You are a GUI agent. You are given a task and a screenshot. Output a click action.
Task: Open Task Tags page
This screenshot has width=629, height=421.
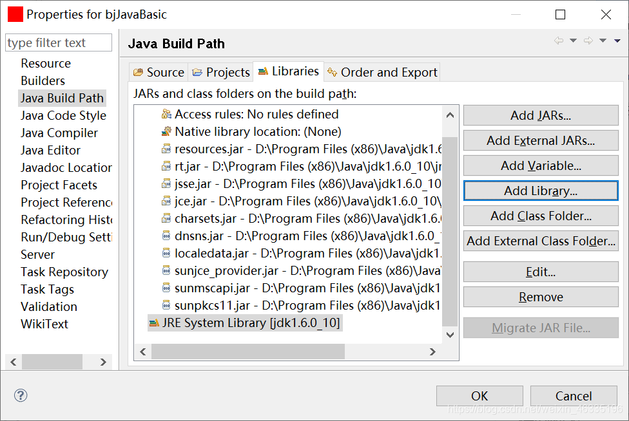(47, 289)
